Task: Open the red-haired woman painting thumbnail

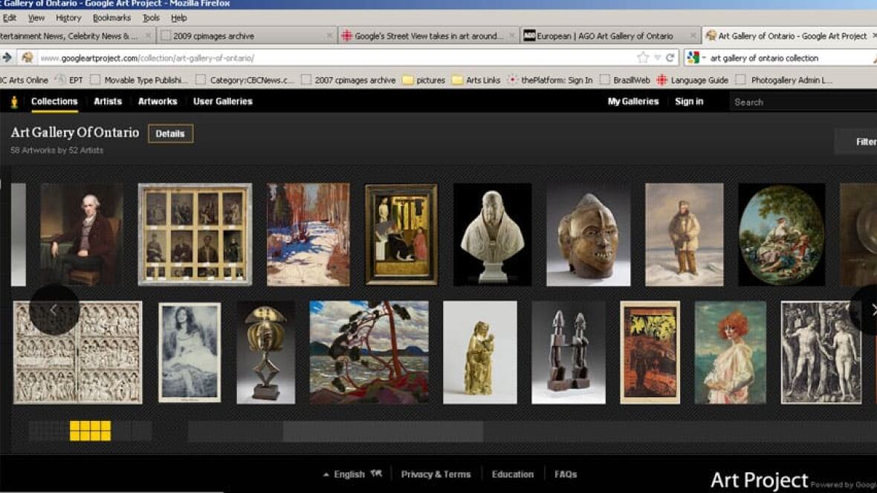Action: pos(731,352)
